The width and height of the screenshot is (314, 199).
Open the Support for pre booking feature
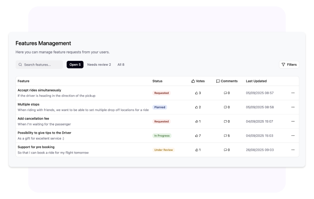click(x=36, y=147)
